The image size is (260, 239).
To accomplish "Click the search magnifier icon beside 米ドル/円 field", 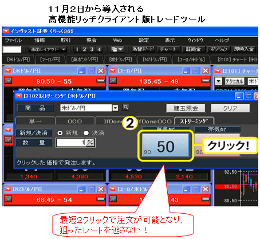I will (x=125, y=107).
